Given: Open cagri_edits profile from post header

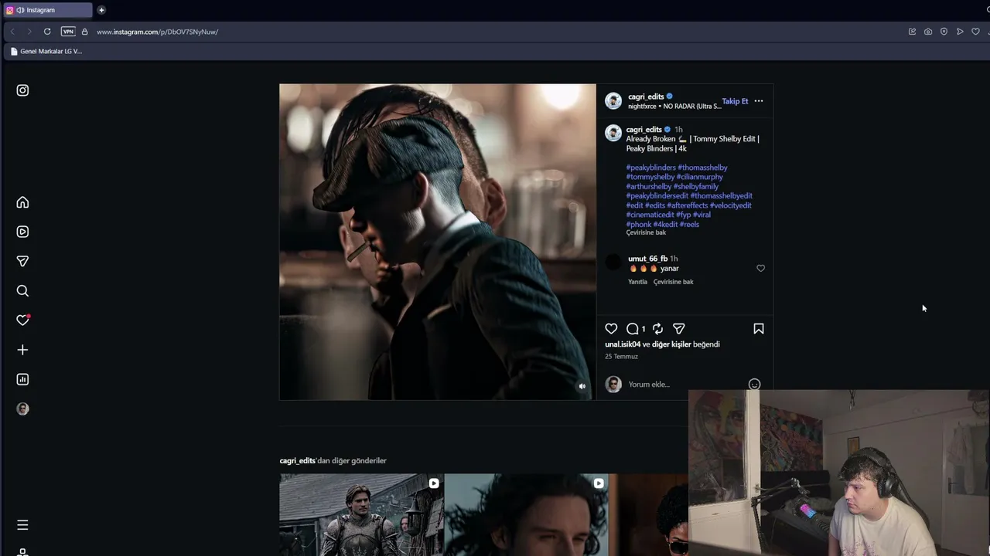Looking at the screenshot, I should pos(646,97).
